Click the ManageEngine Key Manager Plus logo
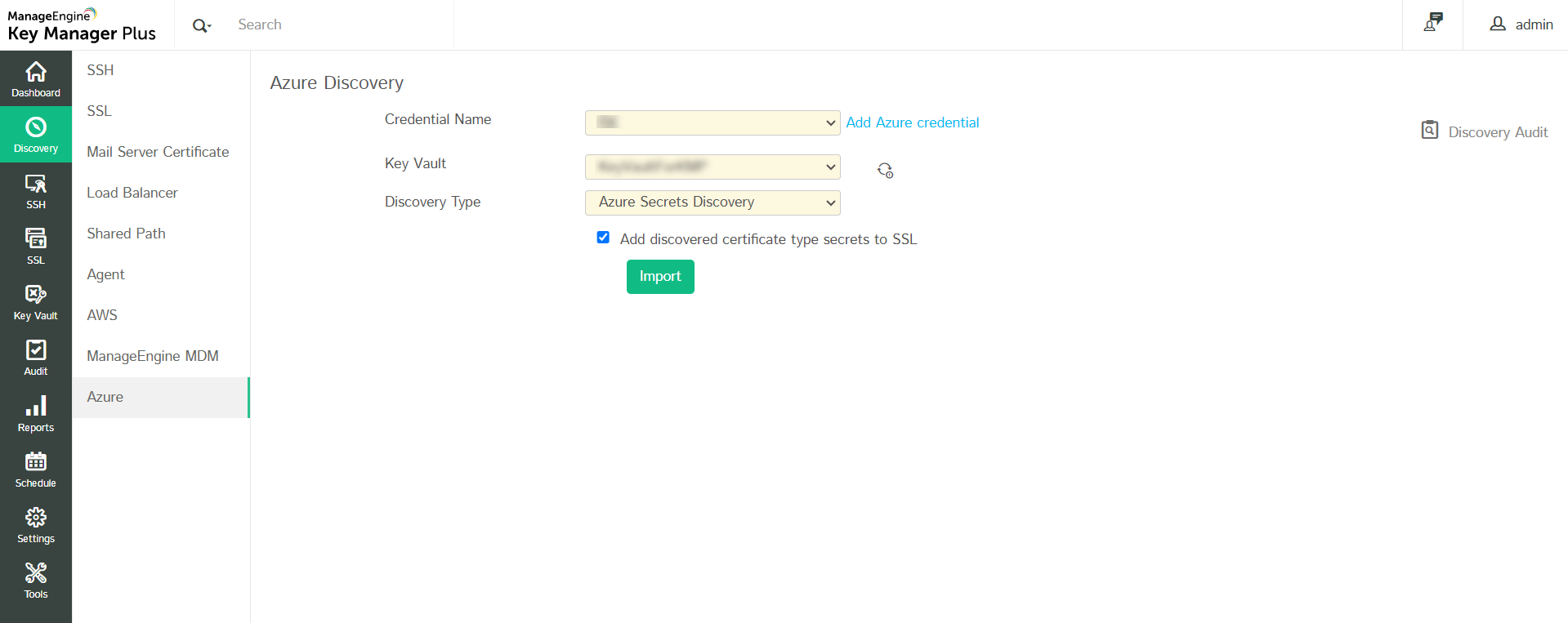Image resolution: width=1568 pixels, height=623 pixels. click(x=82, y=25)
